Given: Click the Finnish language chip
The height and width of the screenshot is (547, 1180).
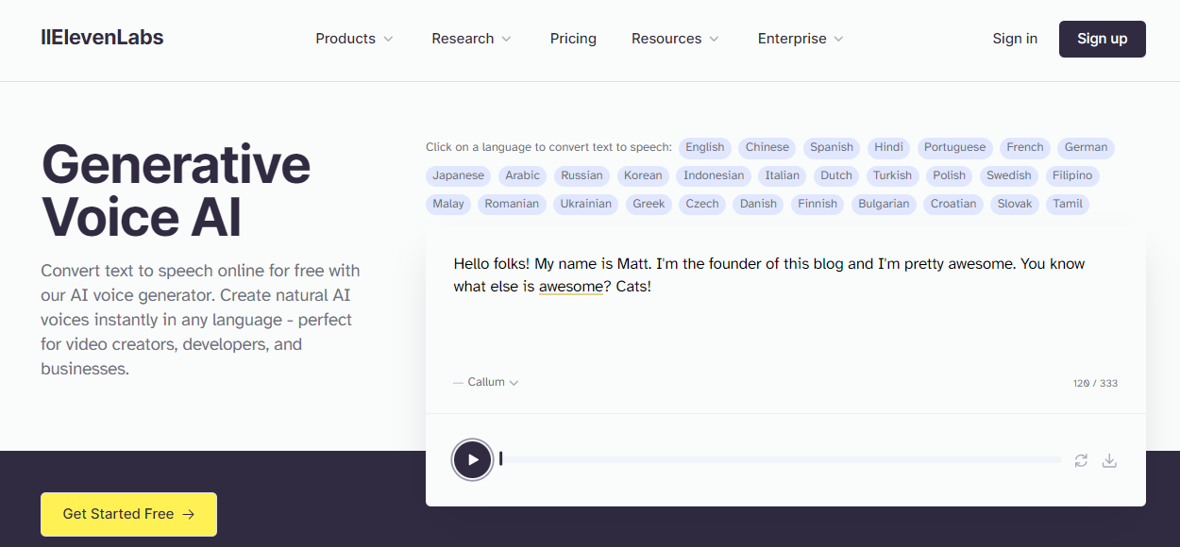Looking at the screenshot, I should pos(818,204).
